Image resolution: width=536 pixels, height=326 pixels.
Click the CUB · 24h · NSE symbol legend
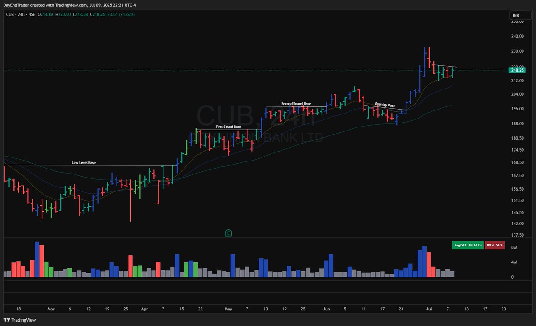(x=21, y=14)
